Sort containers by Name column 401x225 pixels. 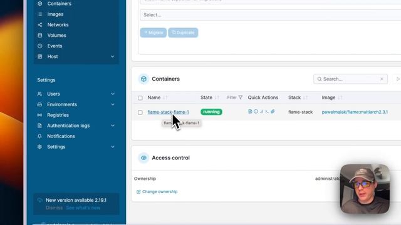tap(165, 97)
